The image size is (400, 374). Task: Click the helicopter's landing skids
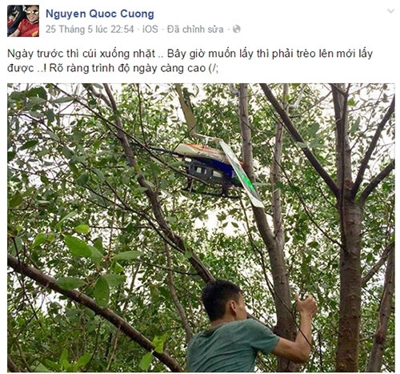210,191
